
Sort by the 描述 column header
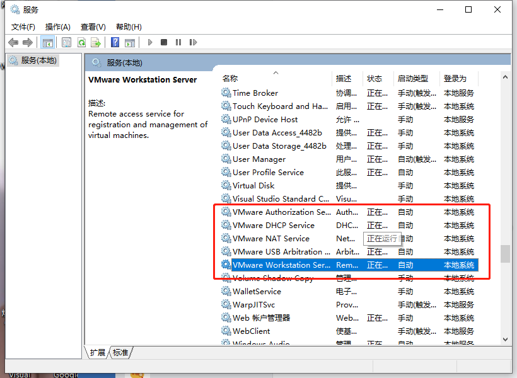[347, 78]
